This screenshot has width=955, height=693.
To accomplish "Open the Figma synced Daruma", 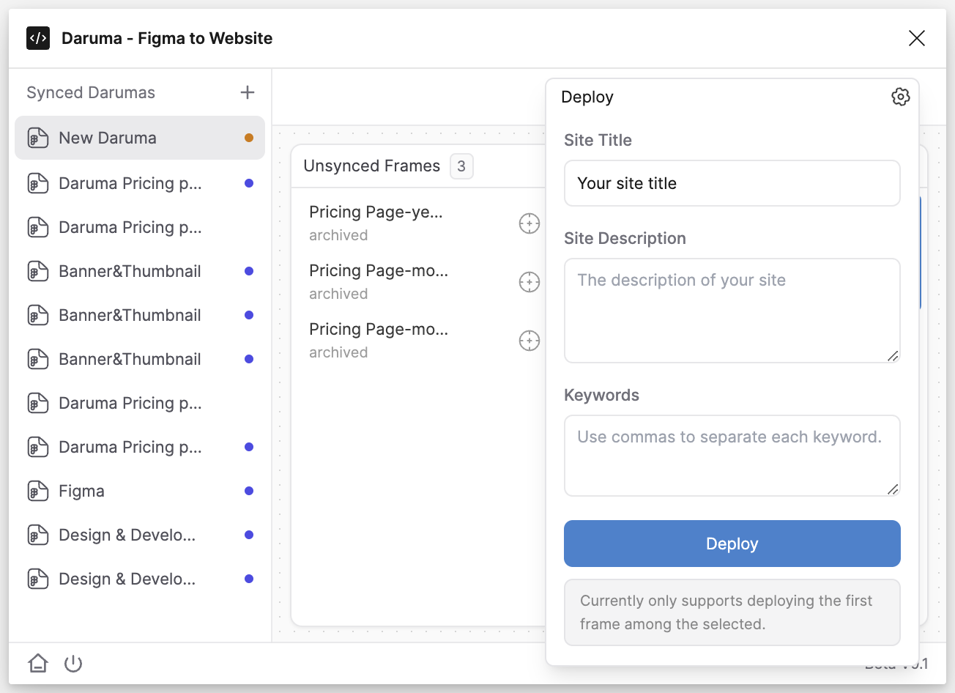I will (140, 491).
